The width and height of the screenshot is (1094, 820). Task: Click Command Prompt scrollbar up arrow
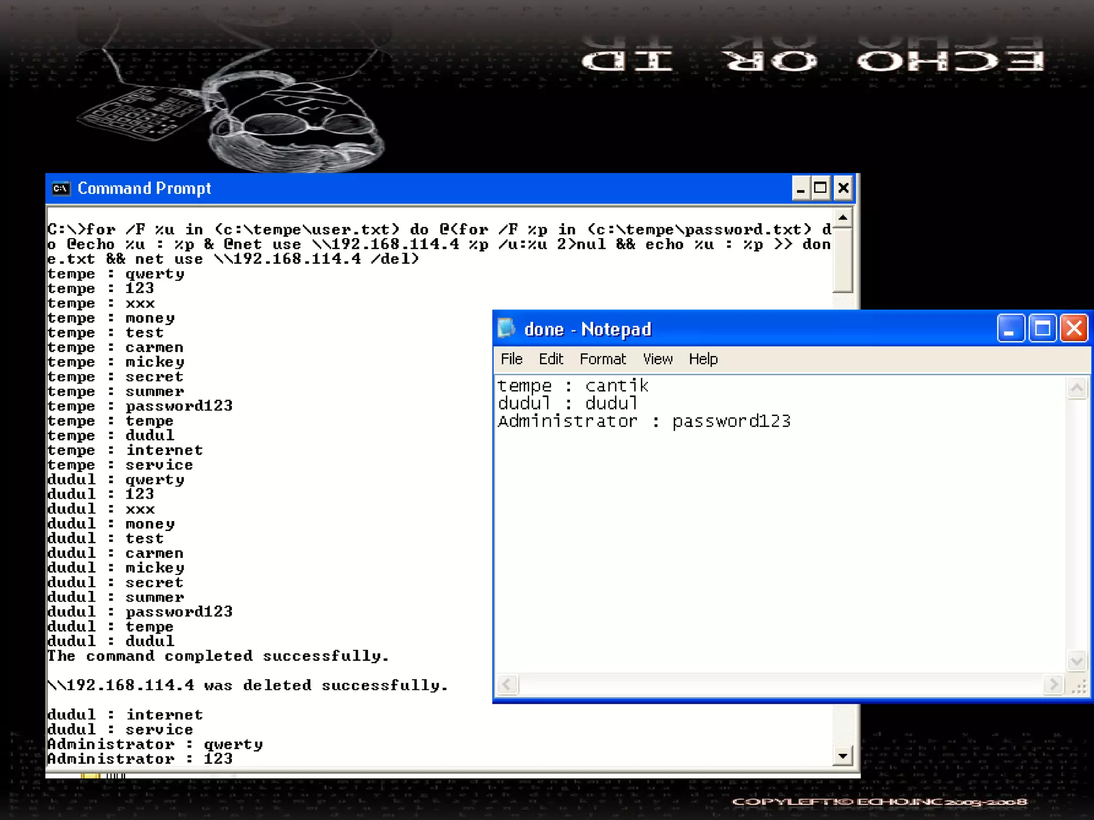[x=842, y=218]
